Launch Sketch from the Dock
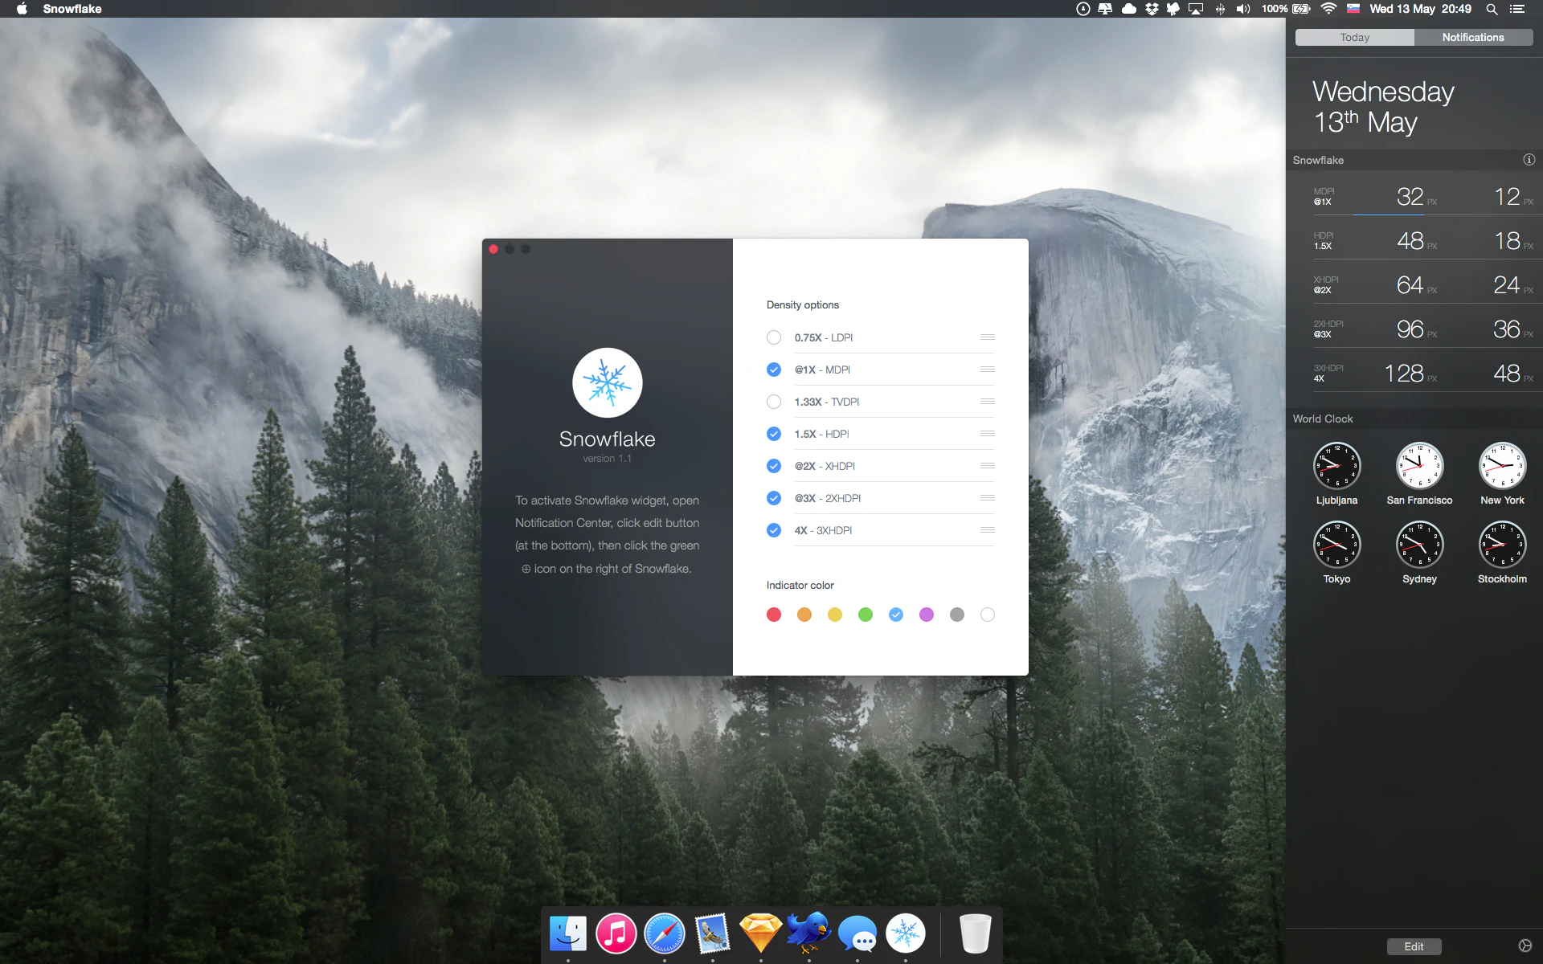Screen dimensions: 1543x964 (760, 933)
